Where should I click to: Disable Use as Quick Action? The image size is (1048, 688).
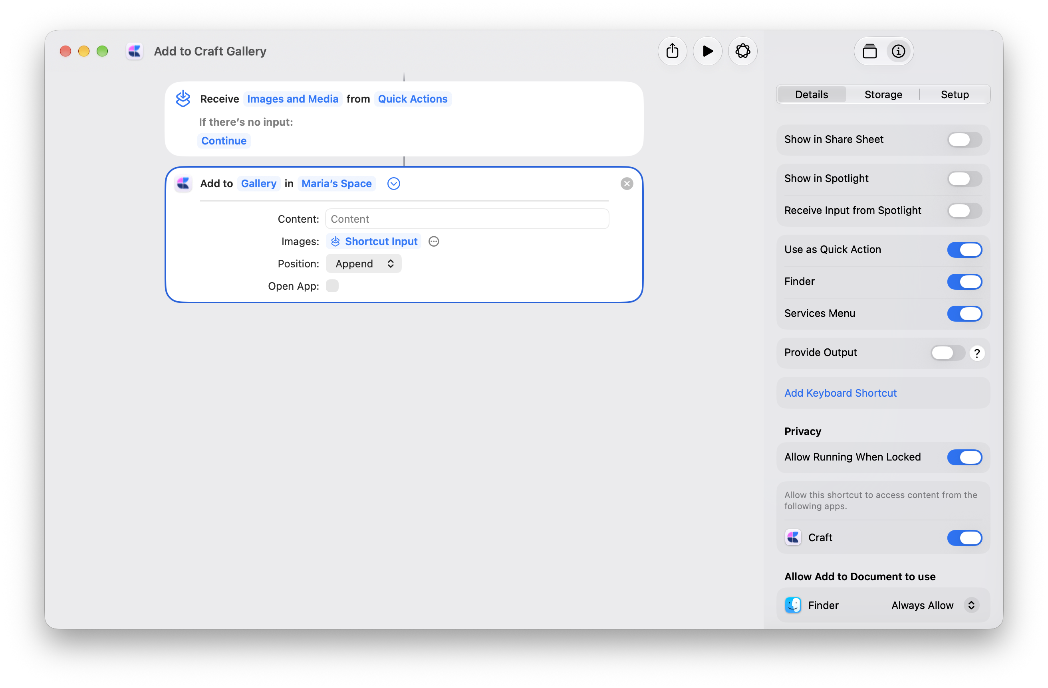(965, 249)
